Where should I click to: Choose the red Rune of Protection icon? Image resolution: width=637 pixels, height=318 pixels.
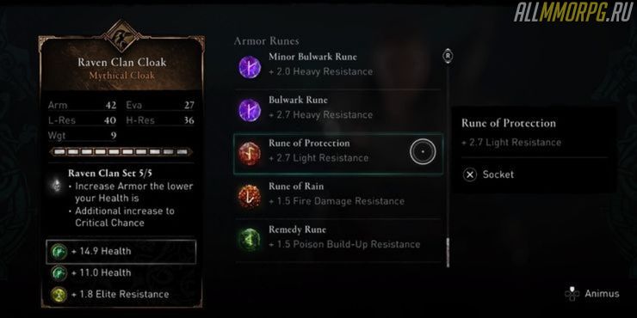pos(250,154)
